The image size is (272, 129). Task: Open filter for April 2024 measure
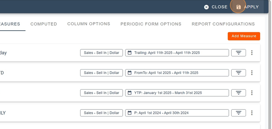(x=238, y=113)
